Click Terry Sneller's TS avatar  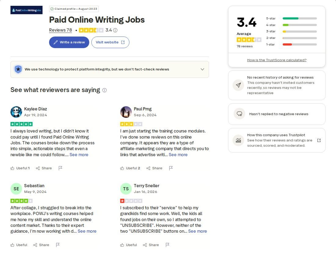pos(126,189)
